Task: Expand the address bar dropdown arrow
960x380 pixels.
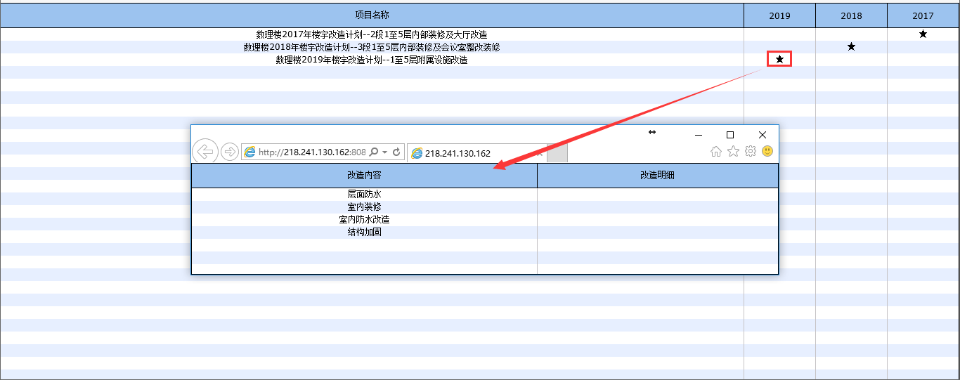Action: pos(385,152)
